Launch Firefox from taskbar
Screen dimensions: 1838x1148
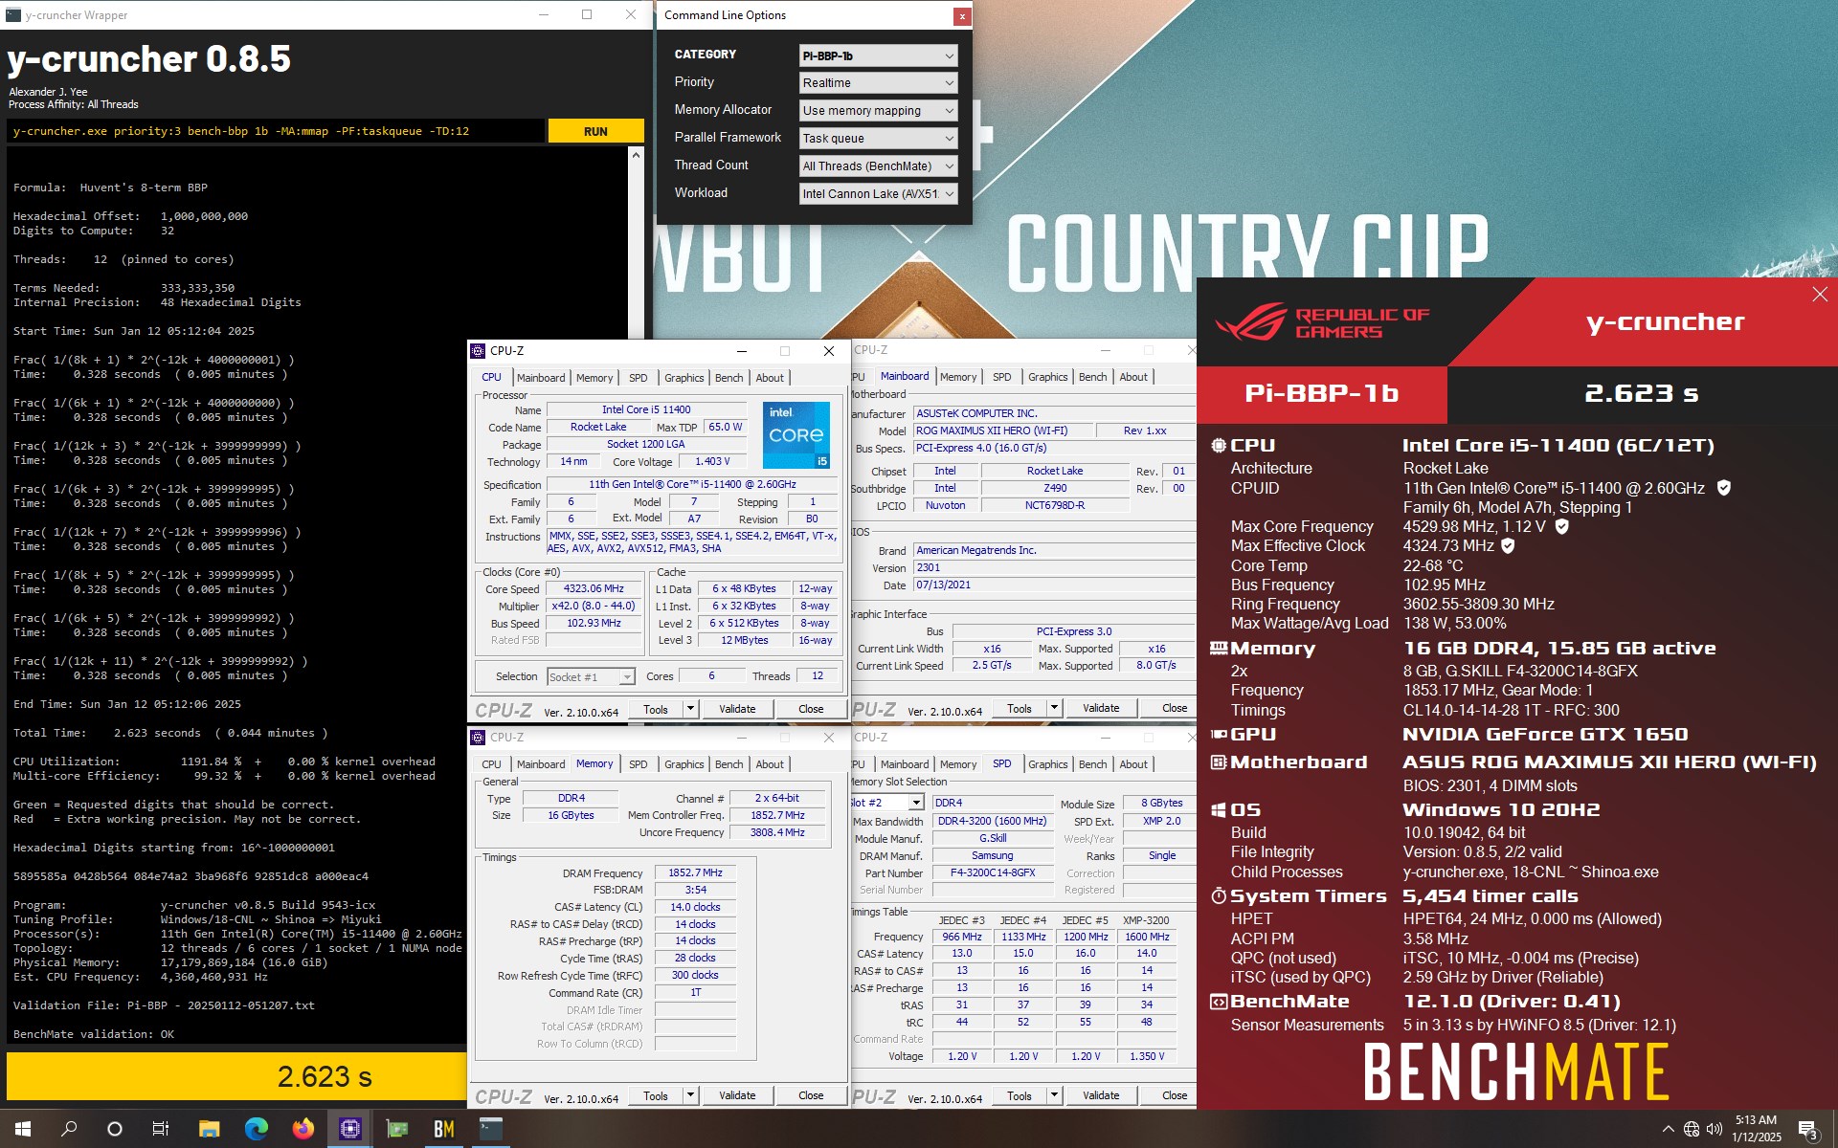click(x=303, y=1129)
